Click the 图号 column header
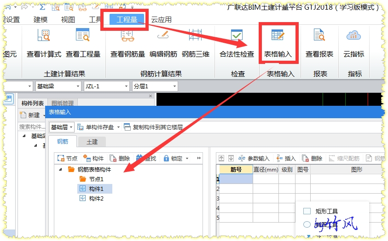Screen dimensions: 388x241 (x=303, y=170)
